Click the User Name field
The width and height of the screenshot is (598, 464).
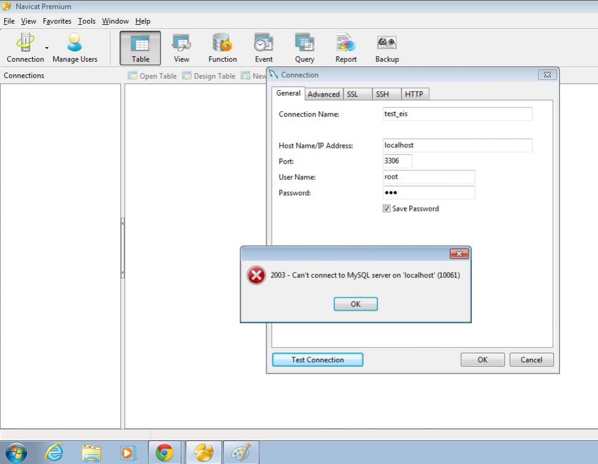click(429, 176)
